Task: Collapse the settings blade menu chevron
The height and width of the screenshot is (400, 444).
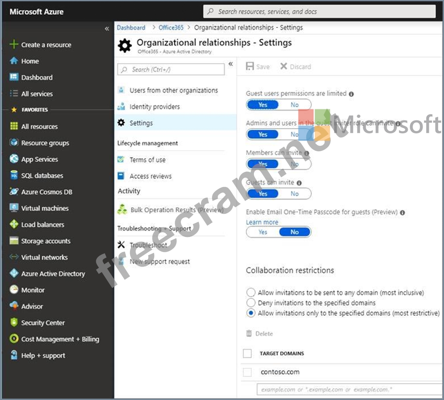Action: (x=230, y=64)
